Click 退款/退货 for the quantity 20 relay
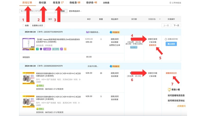Screen dimensions: 206x116 [x=115, y=73]
